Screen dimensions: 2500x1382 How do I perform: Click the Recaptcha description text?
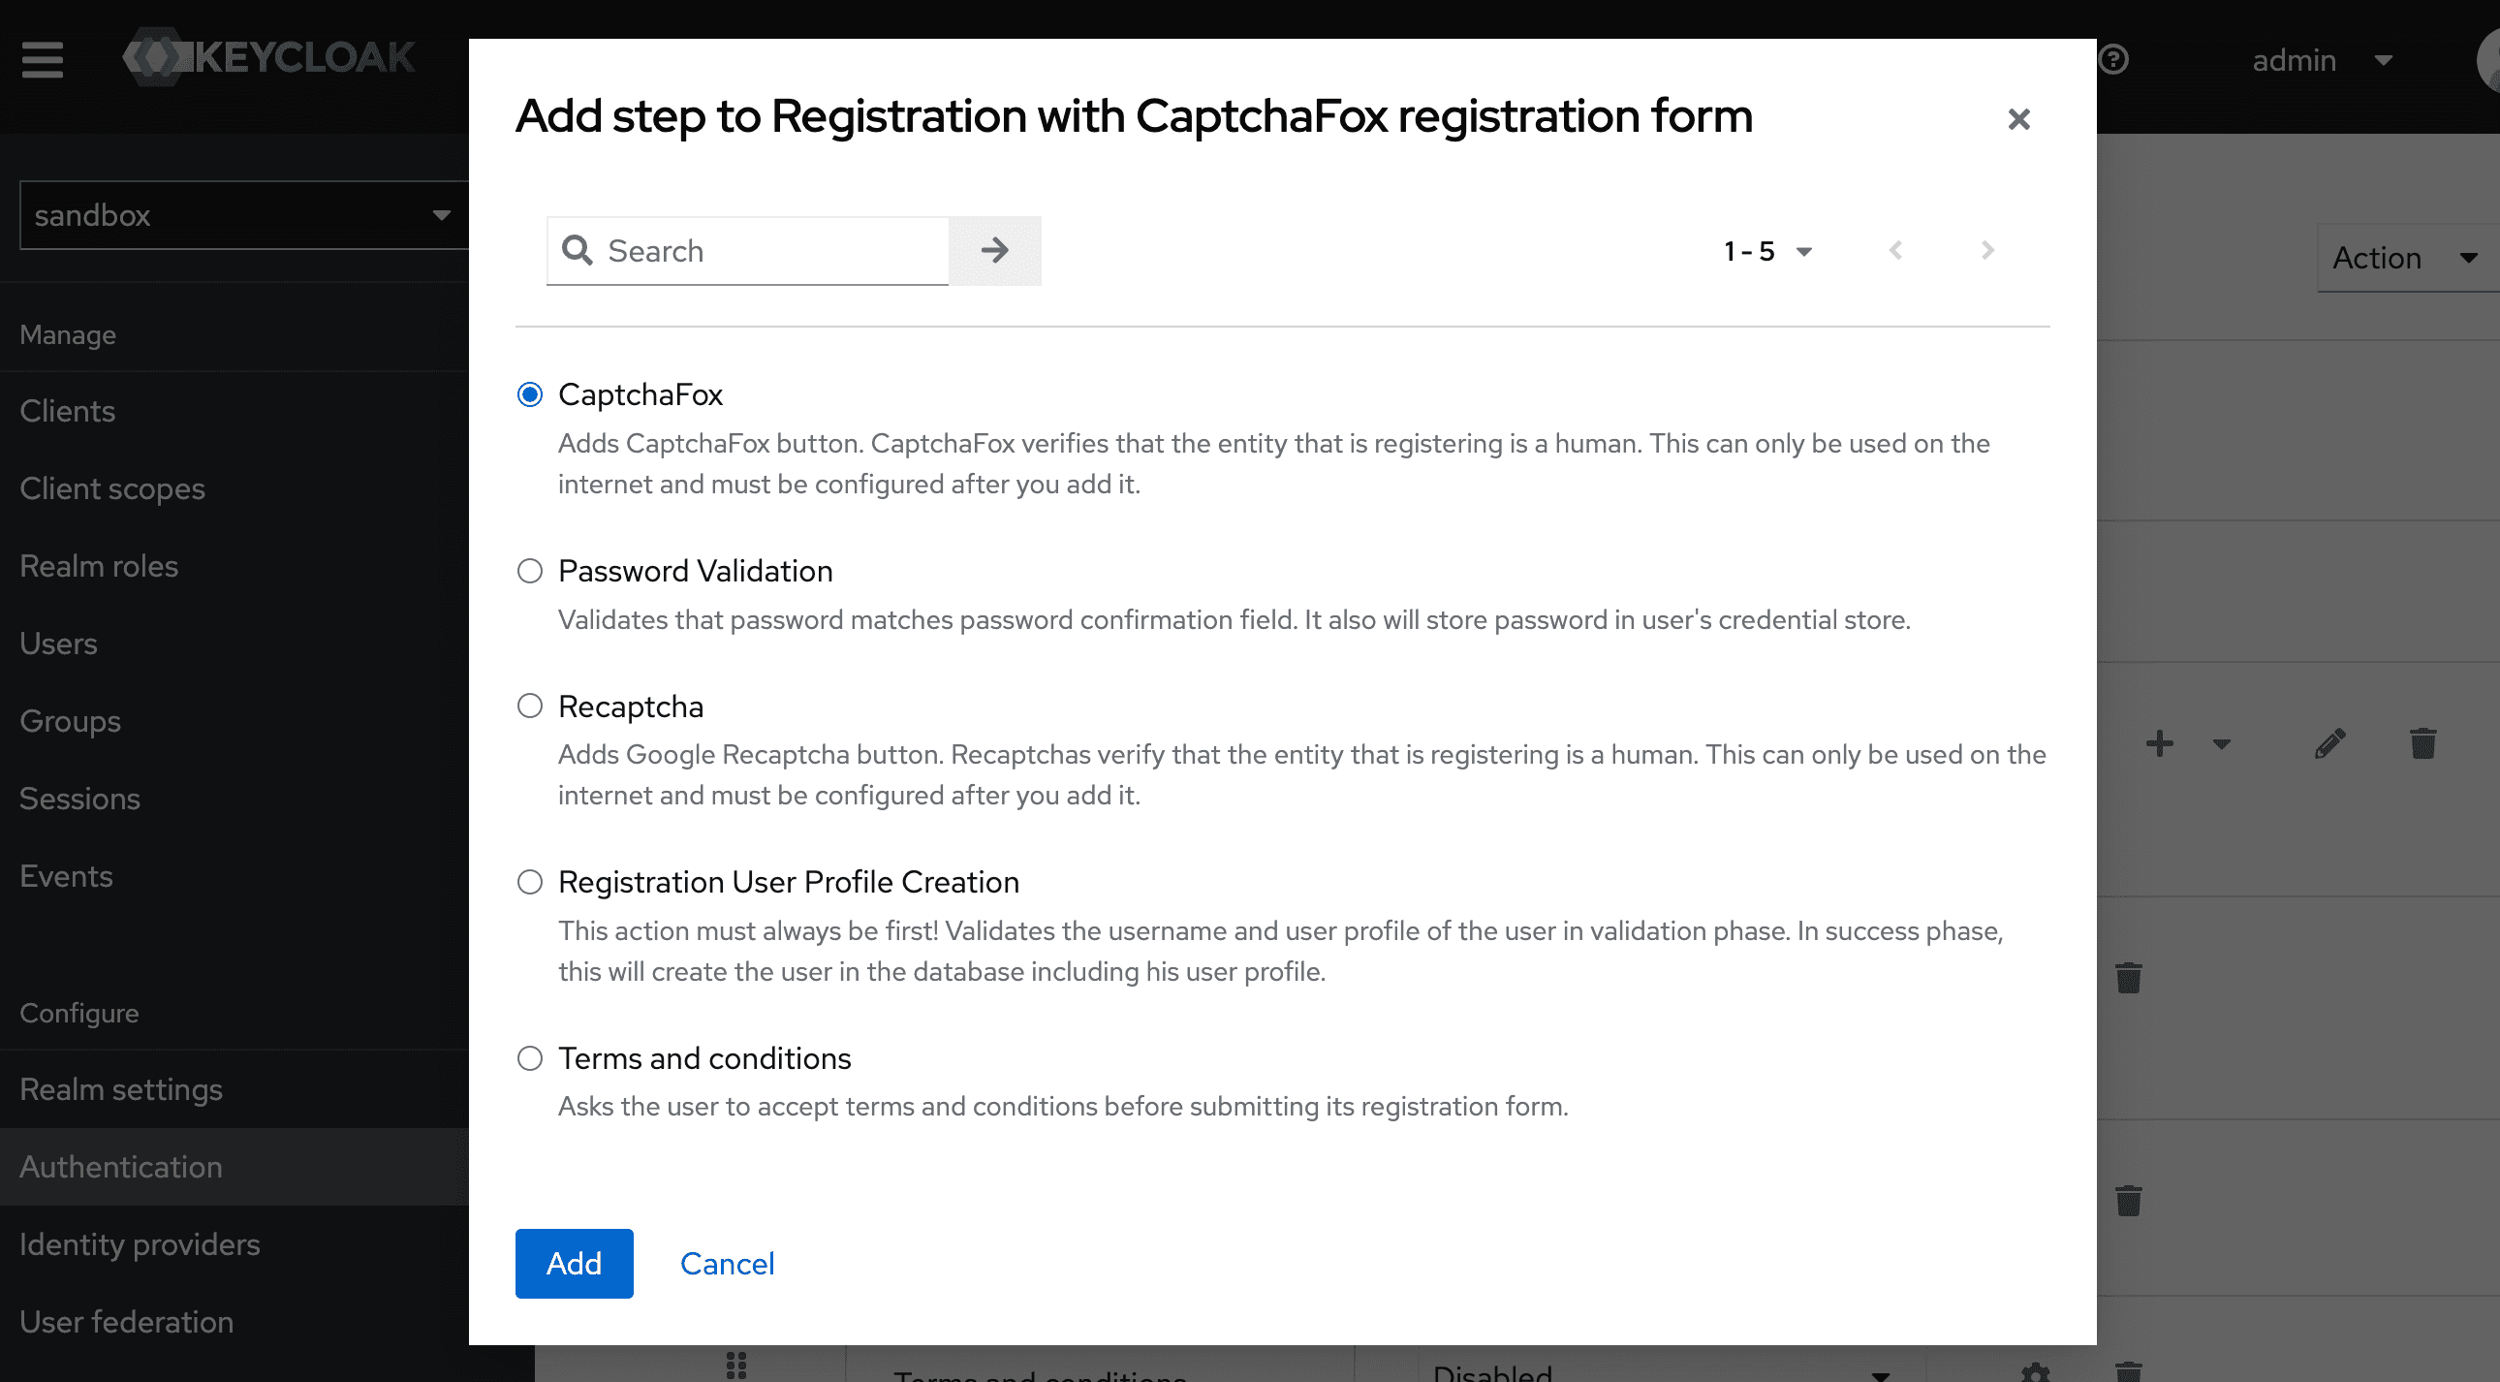[x=1301, y=774]
